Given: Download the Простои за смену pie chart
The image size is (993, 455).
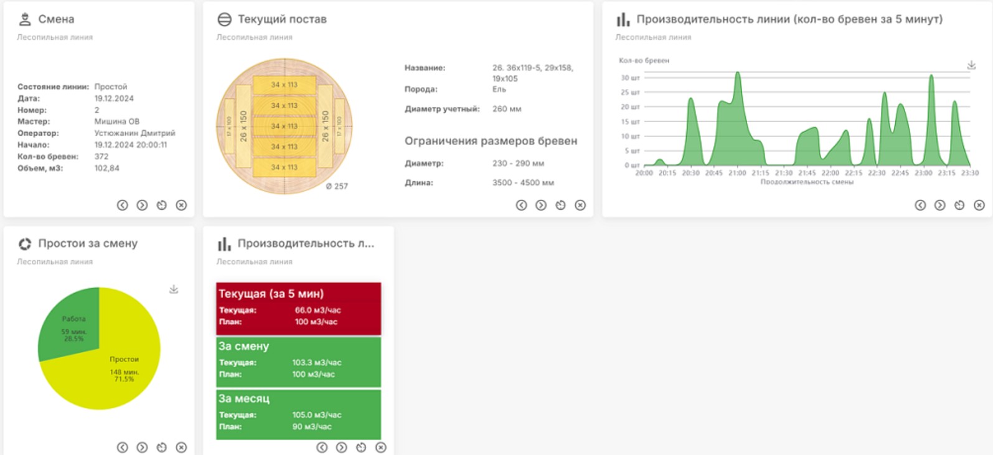Looking at the screenshot, I should 174,289.
